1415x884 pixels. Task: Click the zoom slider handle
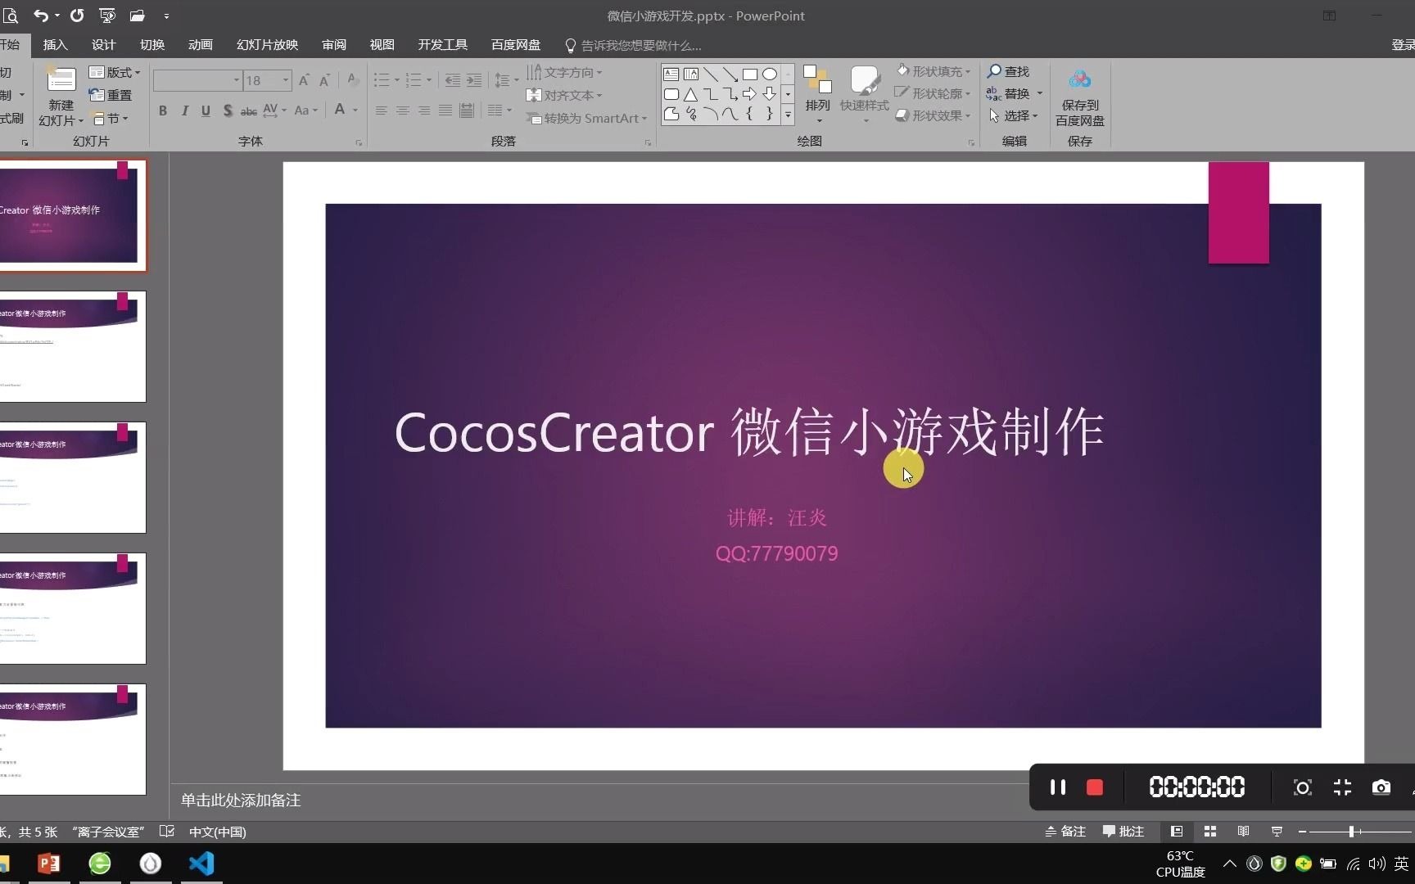pyautogui.click(x=1351, y=832)
